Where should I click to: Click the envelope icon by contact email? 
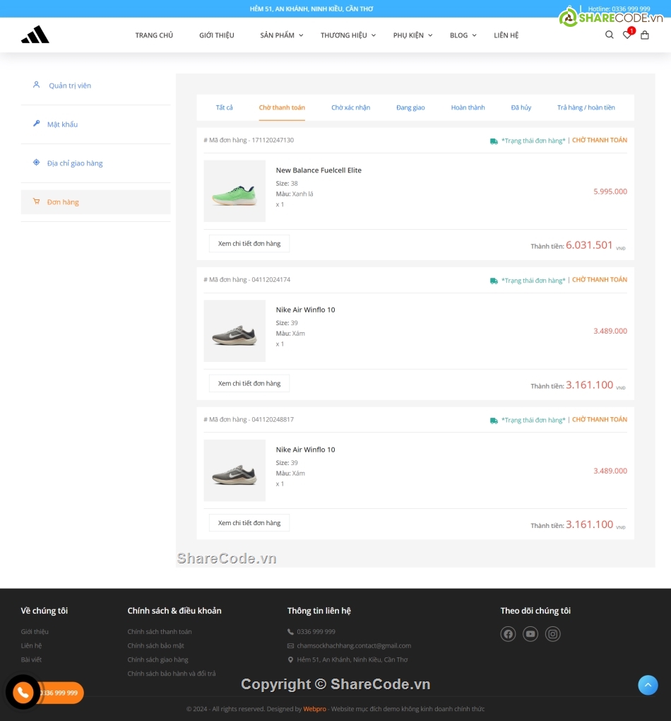[x=290, y=645]
